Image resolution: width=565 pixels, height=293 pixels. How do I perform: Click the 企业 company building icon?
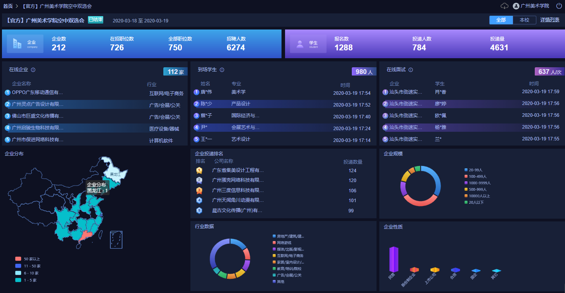(x=17, y=43)
